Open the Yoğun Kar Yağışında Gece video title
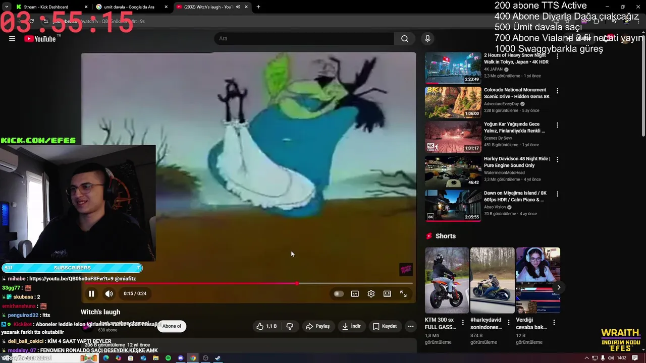The height and width of the screenshot is (363, 646). point(514,128)
